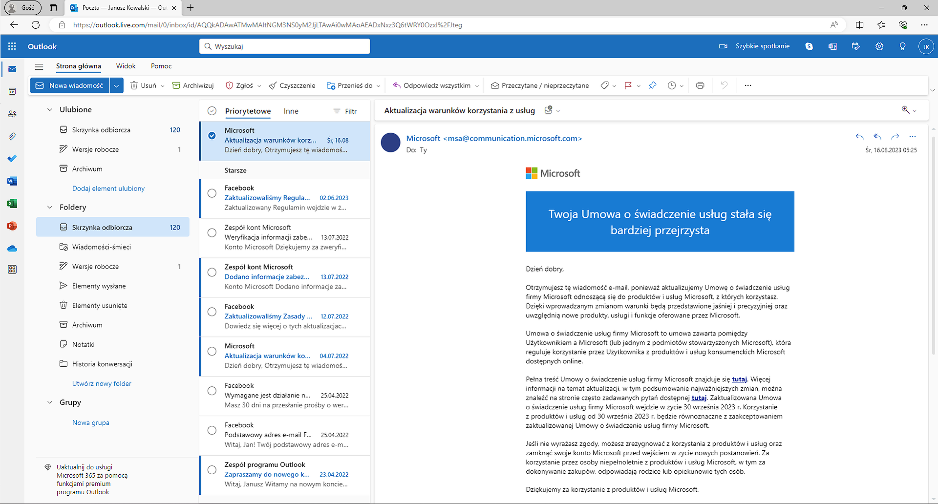Switch to the Widok tab
This screenshot has height=504, width=938.
(x=126, y=66)
